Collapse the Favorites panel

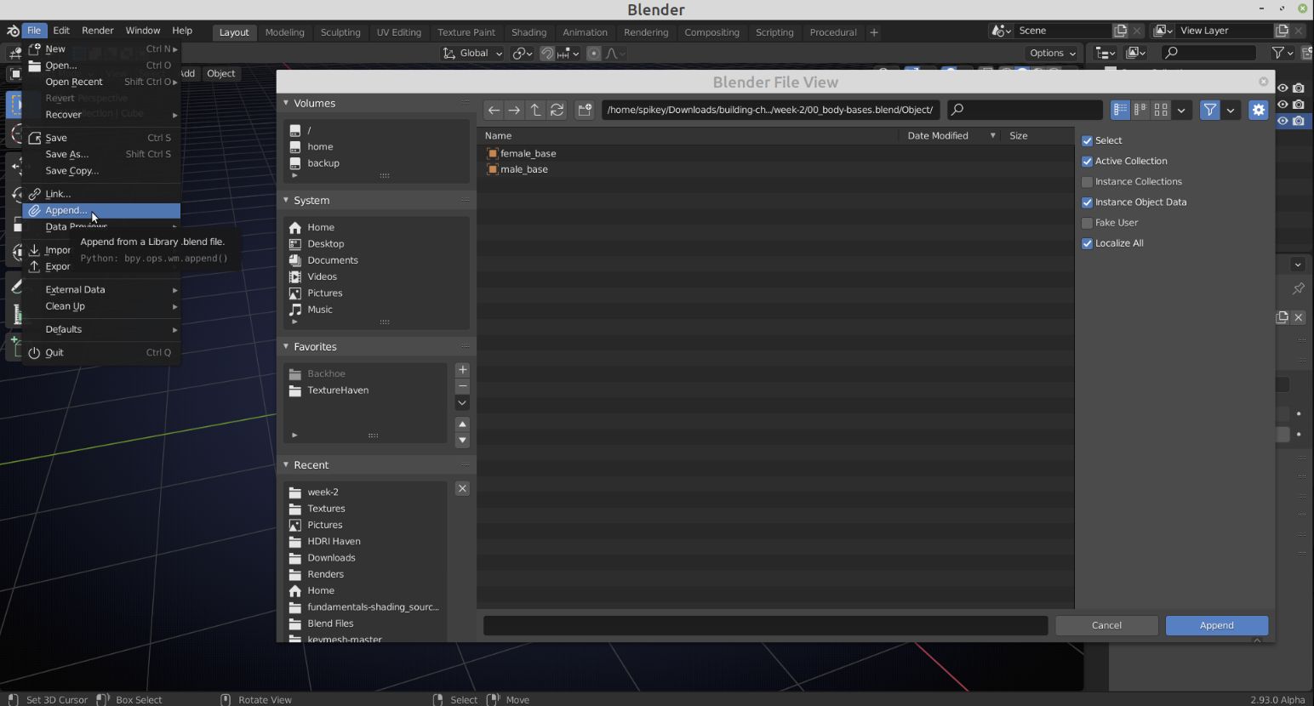tap(286, 346)
